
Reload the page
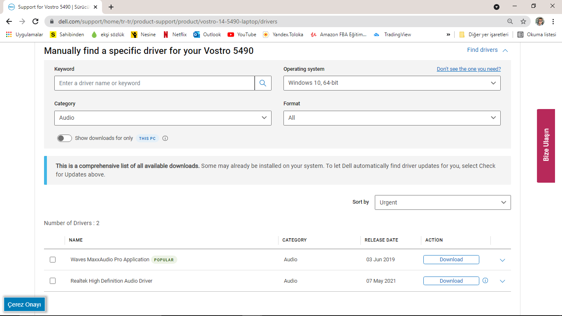pyautogui.click(x=36, y=21)
